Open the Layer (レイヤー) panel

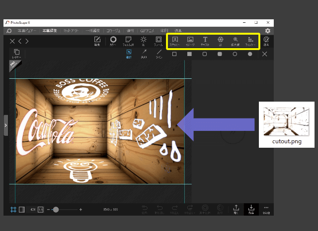click(x=16, y=54)
